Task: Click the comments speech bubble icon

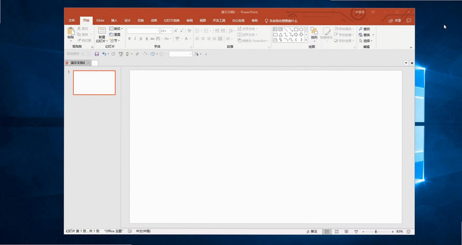Action: pyautogui.click(x=409, y=21)
